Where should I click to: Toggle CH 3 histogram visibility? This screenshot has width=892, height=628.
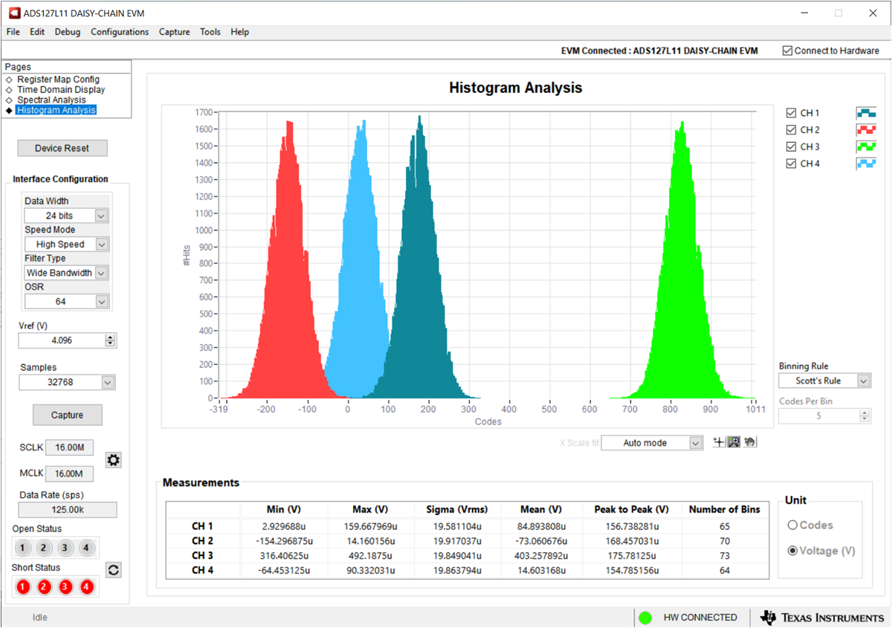(x=791, y=147)
